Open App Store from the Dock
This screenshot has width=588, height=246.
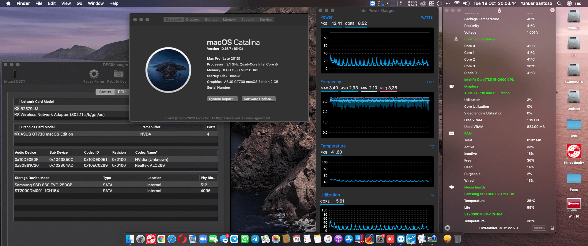[349, 239]
